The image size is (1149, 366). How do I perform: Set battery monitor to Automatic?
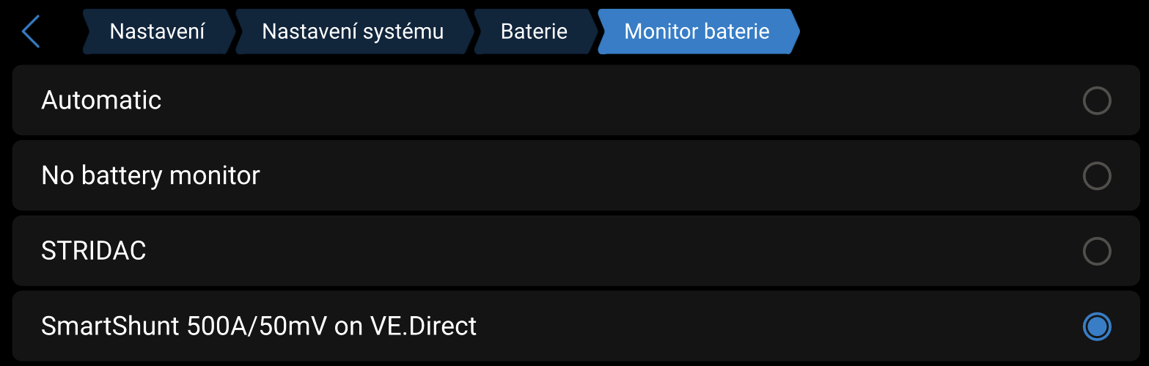tap(1096, 100)
